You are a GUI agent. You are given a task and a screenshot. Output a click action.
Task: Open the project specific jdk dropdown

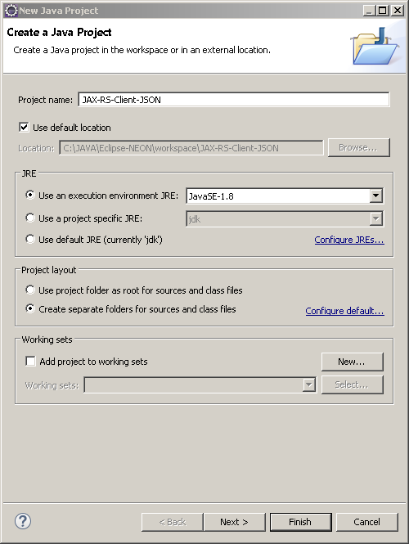point(375,219)
